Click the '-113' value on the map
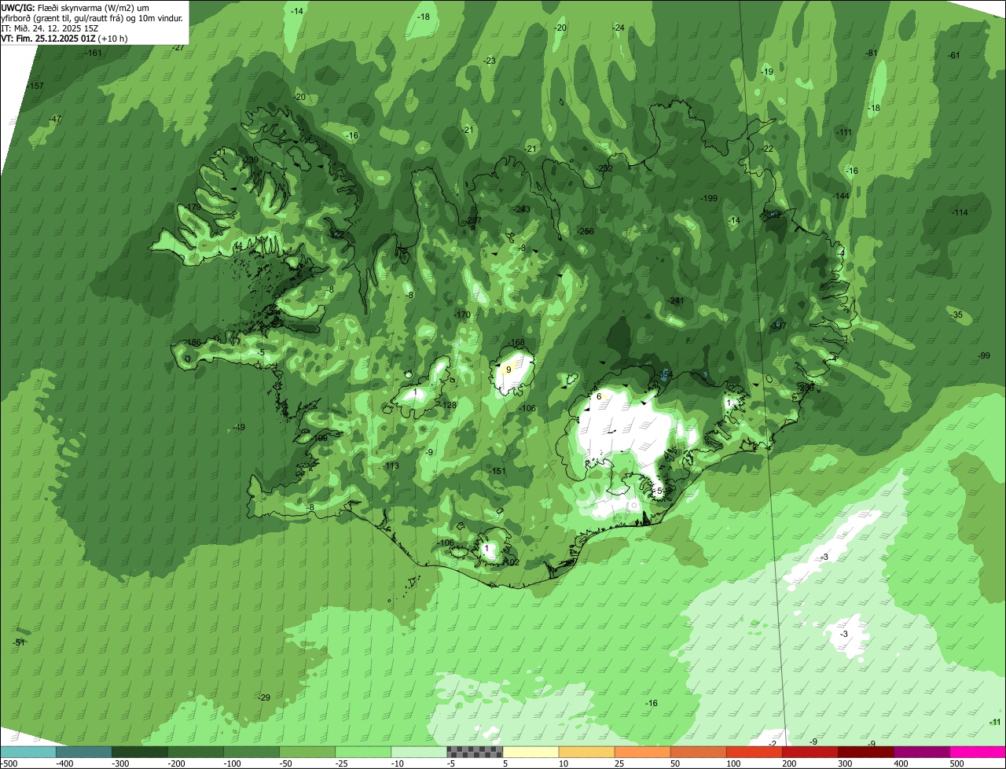1006x769 pixels. (391, 465)
